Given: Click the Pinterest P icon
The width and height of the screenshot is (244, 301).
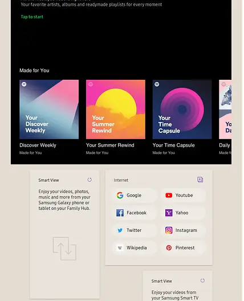Looking at the screenshot, I should coord(169,247).
